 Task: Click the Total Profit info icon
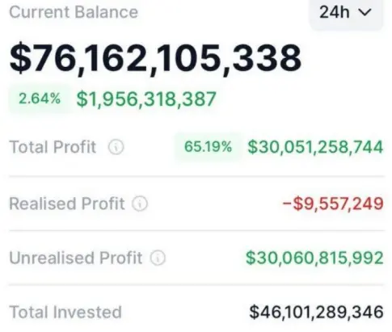pos(116,147)
